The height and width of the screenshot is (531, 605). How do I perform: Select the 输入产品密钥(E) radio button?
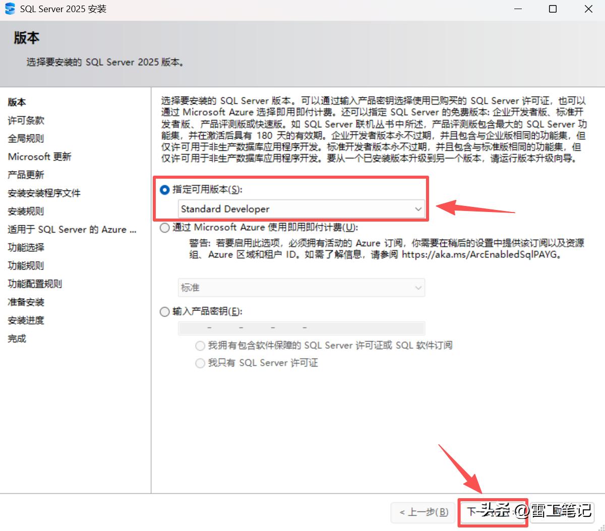pos(164,311)
